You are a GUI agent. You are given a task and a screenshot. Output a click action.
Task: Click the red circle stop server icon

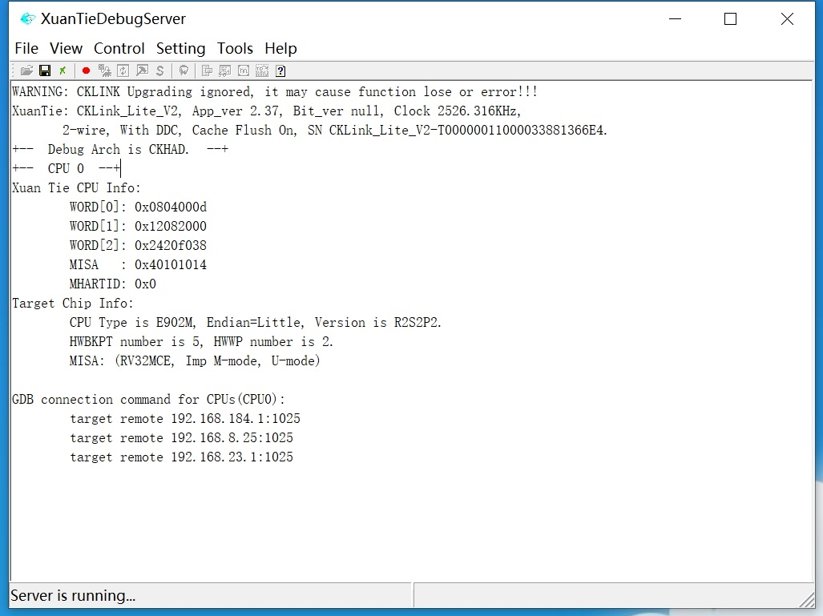click(86, 70)
